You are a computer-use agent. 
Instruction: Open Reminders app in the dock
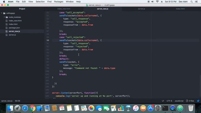click(x=77, y=108)
